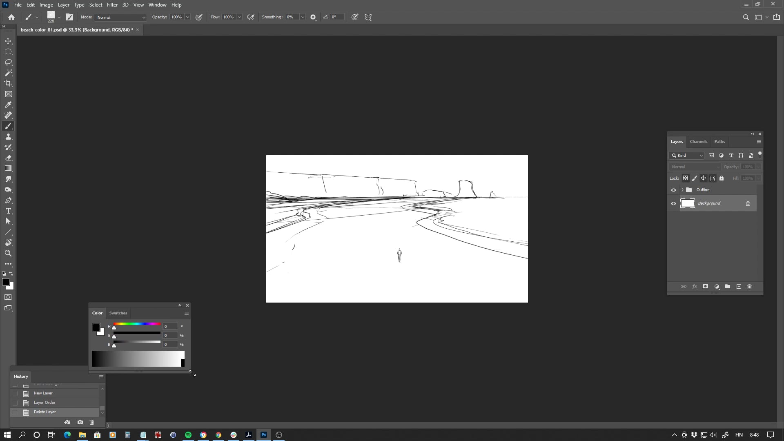This screenshot has height=441, width=784.
Task: Expand the Outline layer group
Action: [x=682, y=190]
